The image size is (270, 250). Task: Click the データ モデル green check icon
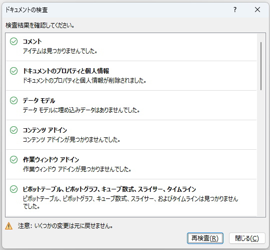coord(13,100)
